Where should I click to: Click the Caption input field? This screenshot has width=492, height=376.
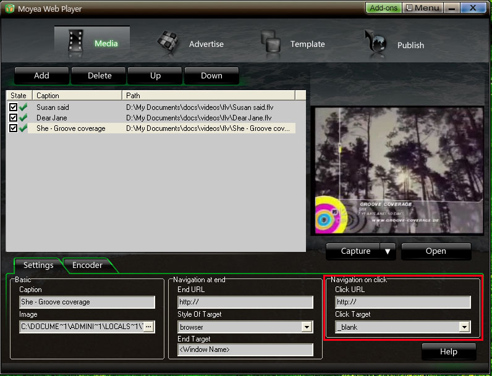pyautogui.click(x=87, y=302)
